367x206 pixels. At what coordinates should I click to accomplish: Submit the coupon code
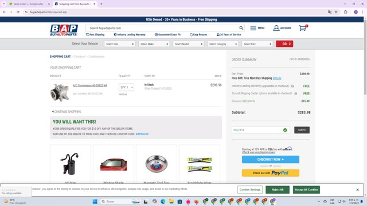click(x=302, y=130)
